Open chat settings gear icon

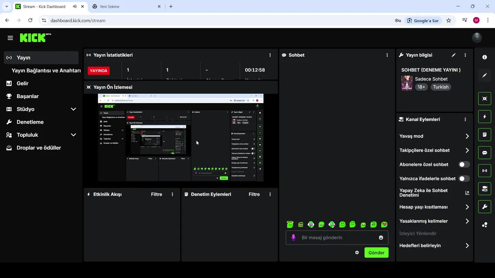[357, 253]
